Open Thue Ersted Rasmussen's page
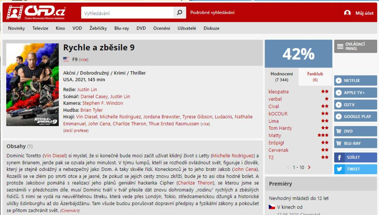The height and width of the screenshot is (215, 379). 174,124
